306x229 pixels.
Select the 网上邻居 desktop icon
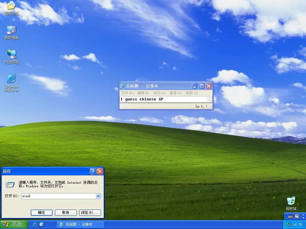pos(12,57)
